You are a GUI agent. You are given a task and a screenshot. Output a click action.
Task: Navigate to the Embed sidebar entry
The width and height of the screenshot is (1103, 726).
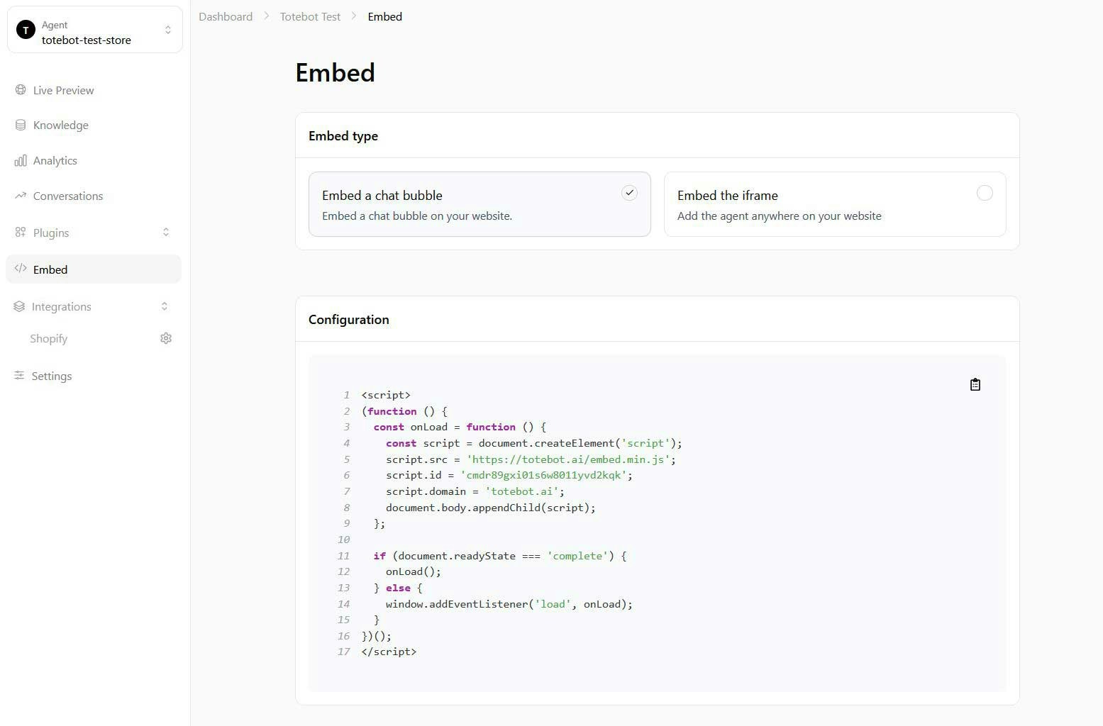point(50,269)
